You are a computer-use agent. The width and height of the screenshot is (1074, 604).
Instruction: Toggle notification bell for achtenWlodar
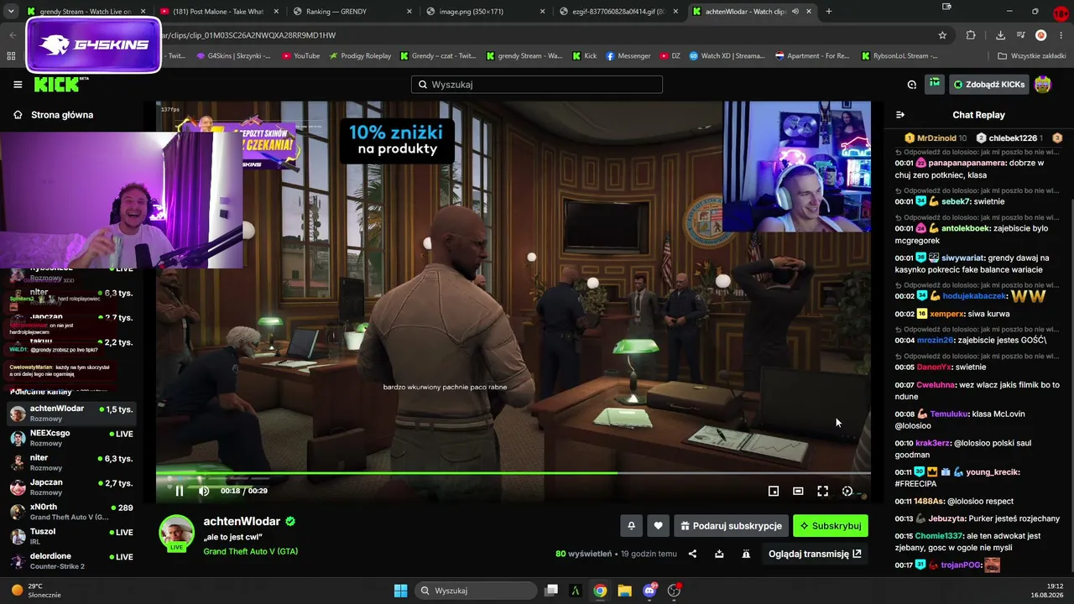(x=632, y=526)
